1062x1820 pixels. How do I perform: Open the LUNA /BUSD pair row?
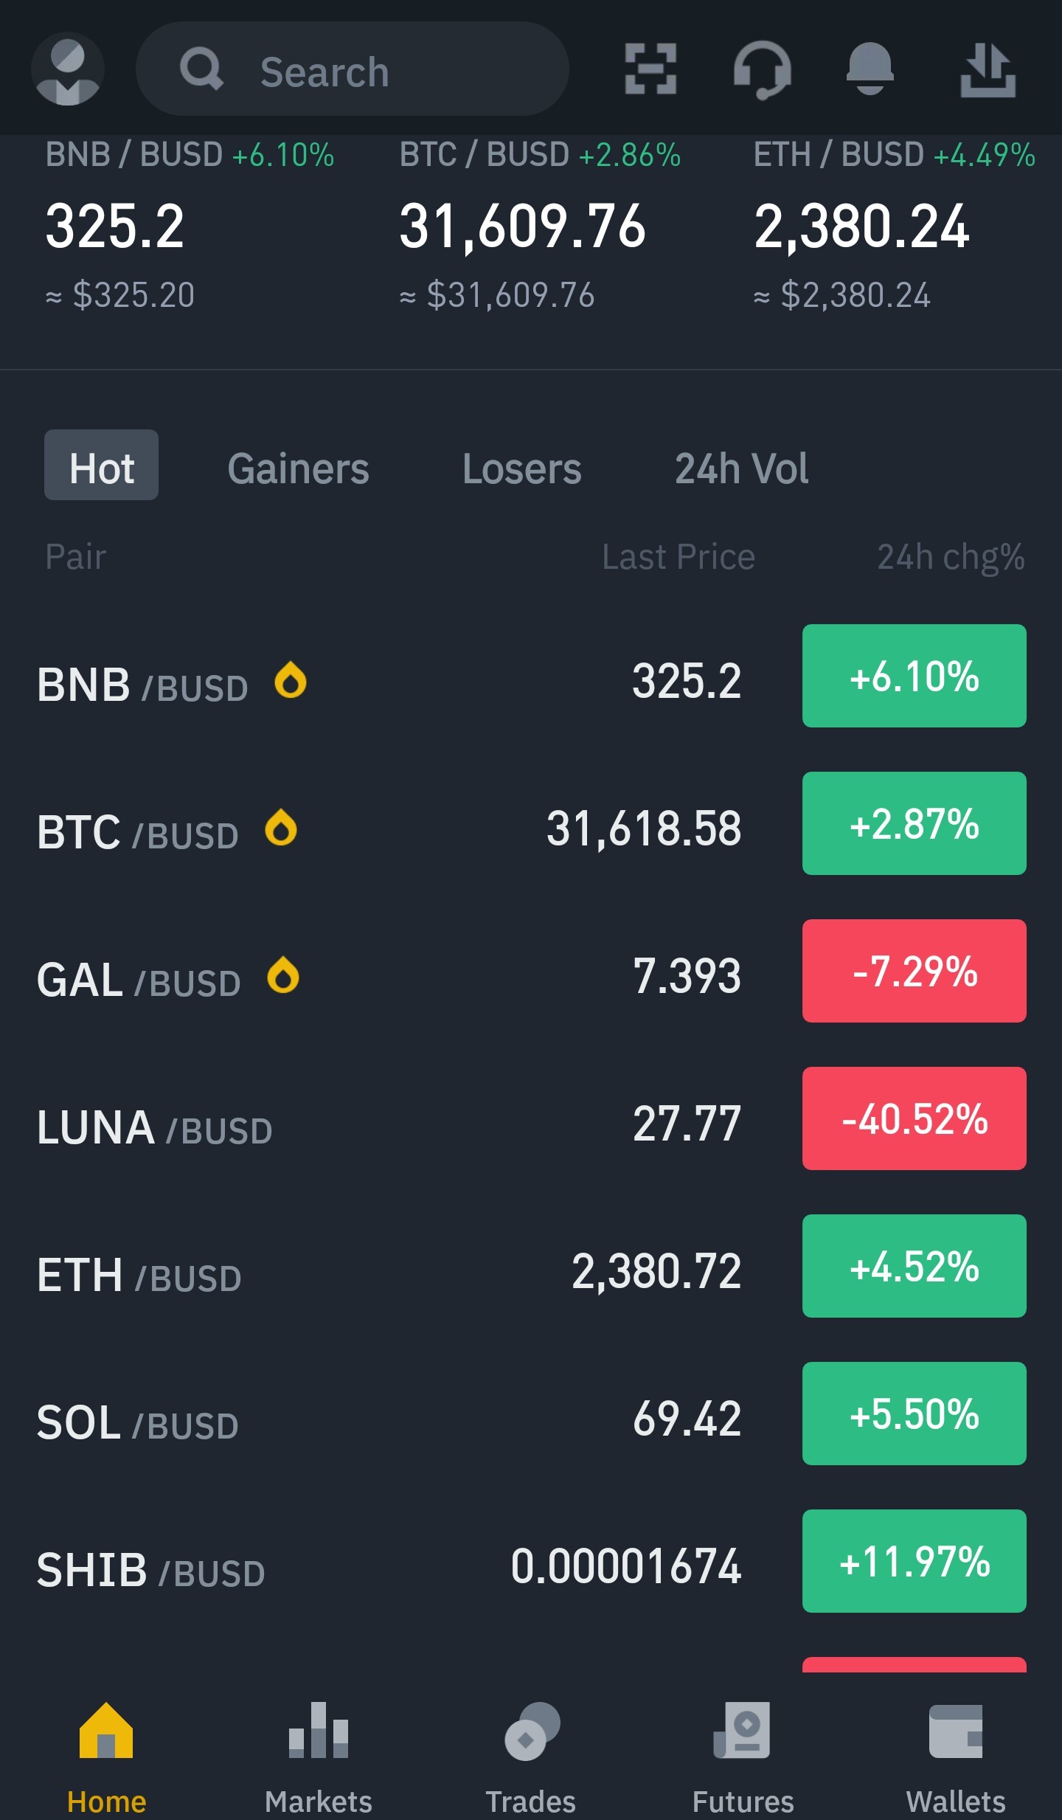531,1118
